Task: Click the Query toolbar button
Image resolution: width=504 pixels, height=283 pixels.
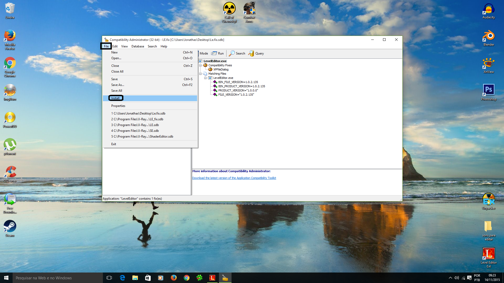Action: pyautogui.click(x=256, y=53)
